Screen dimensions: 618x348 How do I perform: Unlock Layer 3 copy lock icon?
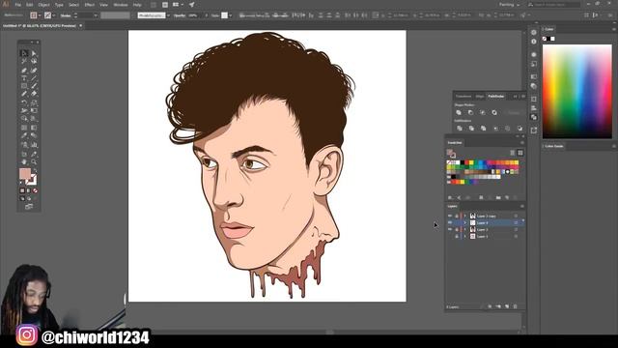tap(457, 216)
